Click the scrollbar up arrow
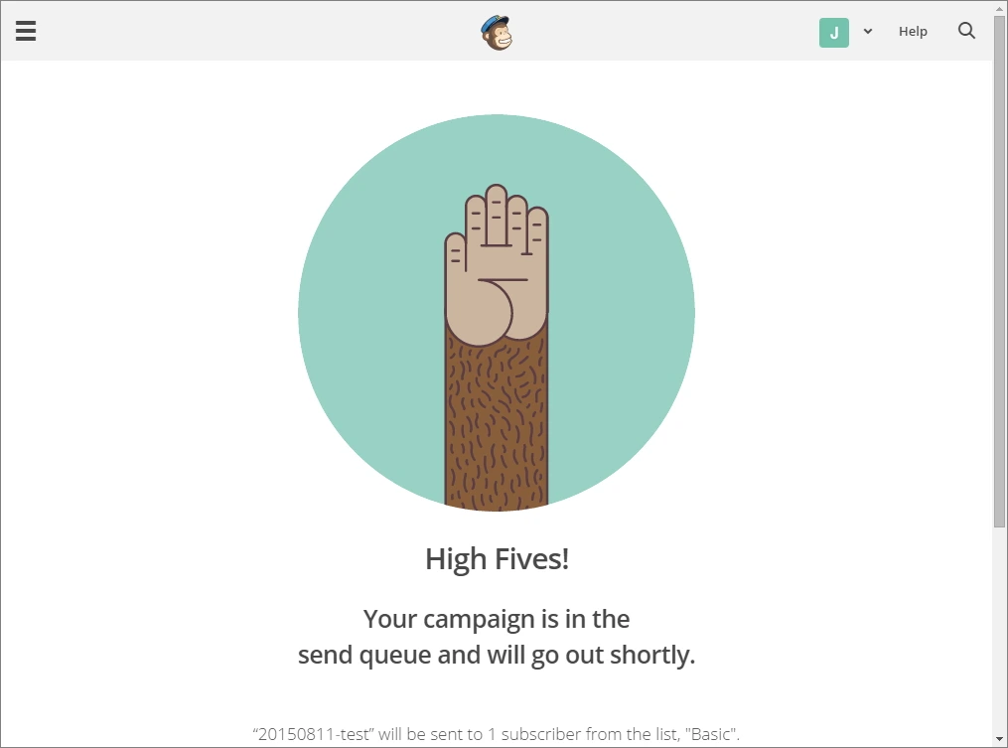 tap(1000, 7)
